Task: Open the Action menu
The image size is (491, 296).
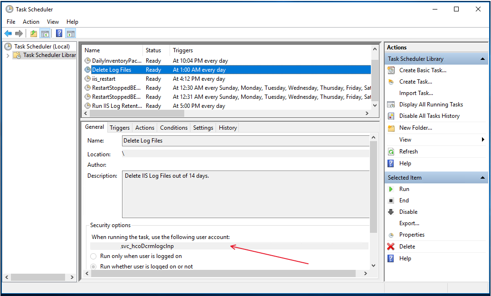Action: coord(31,21)
